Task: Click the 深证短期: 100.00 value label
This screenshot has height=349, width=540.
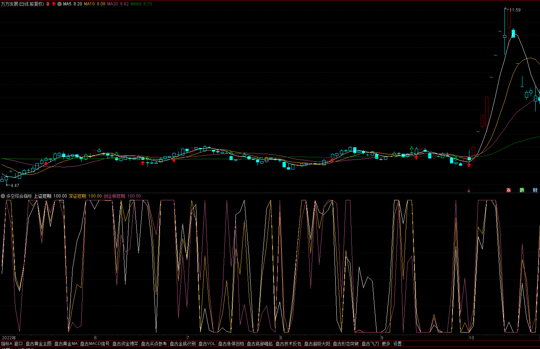Action: pos(85,196)
